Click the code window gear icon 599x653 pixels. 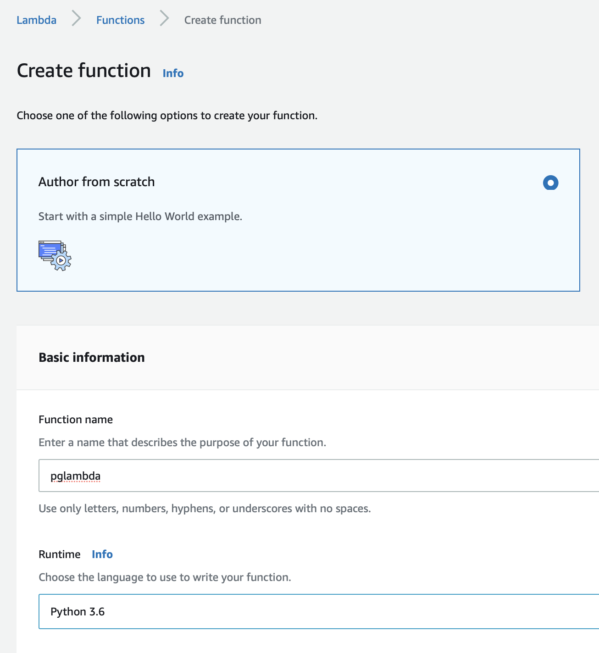55,255
